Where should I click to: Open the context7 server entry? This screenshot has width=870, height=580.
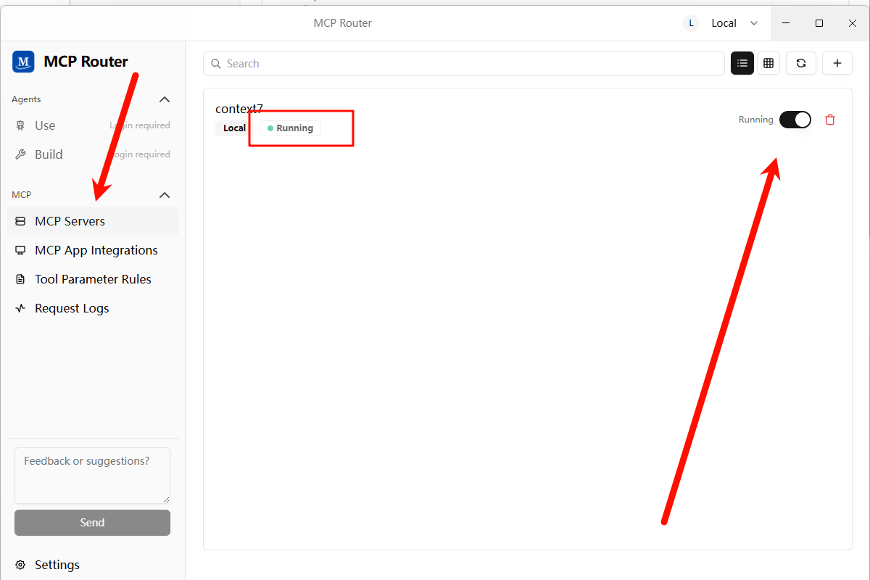(x=239, y=109)
